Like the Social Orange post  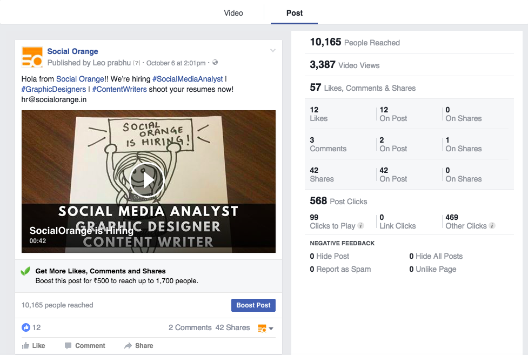(34, 346)
